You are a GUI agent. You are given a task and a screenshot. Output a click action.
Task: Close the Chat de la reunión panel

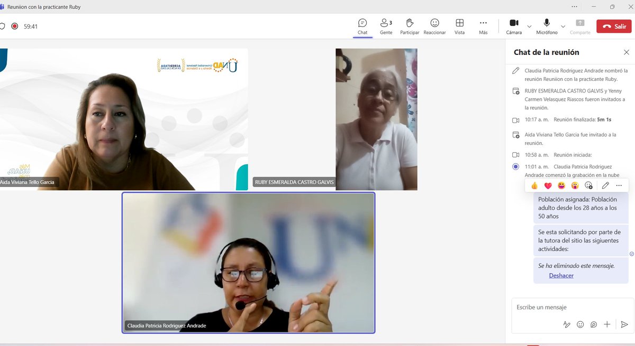pyautogui.click(x=627, y=52)
